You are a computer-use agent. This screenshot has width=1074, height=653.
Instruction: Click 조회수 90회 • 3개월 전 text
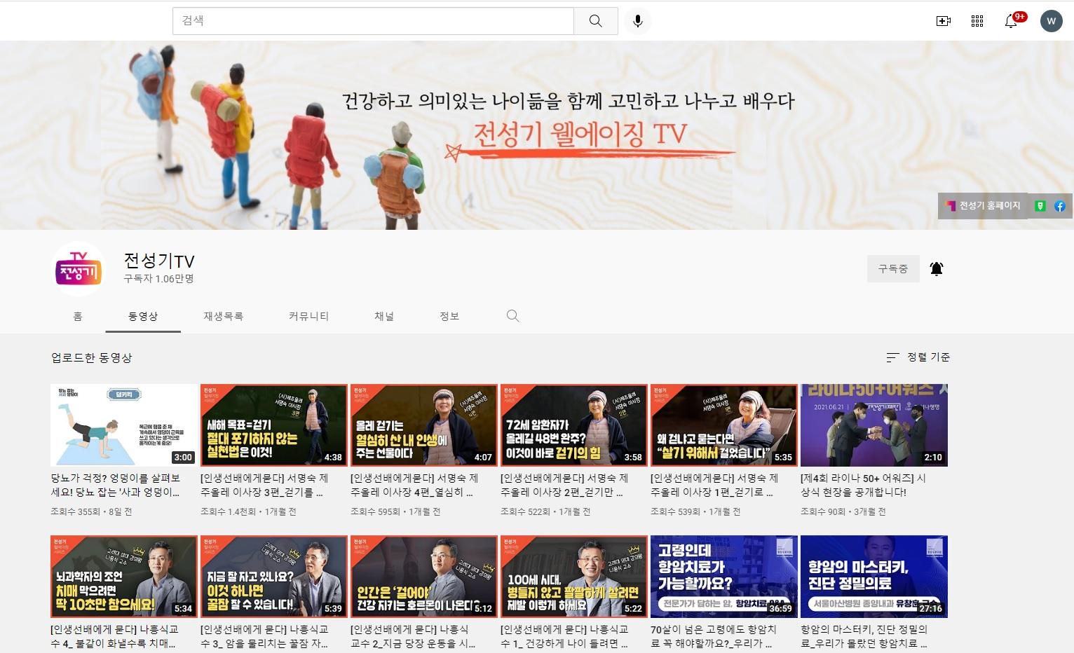coord(843,512)
